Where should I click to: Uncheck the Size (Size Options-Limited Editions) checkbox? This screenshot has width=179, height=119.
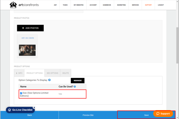tap(21, 93)
